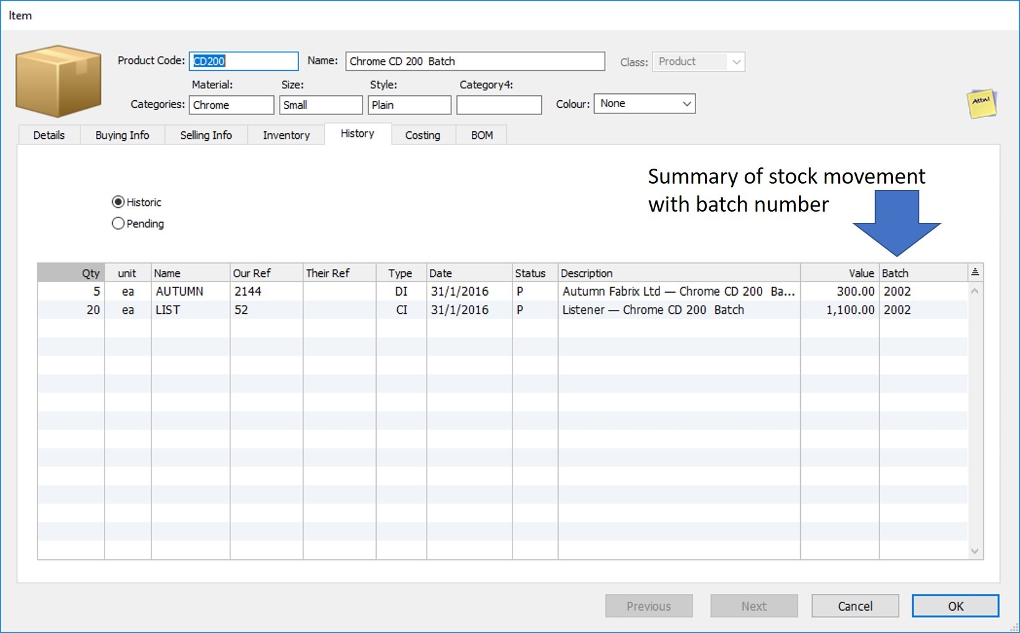Switch to the BOM tab
Viewport: 1020px width, 633px height.
click(x=481, y=134)
